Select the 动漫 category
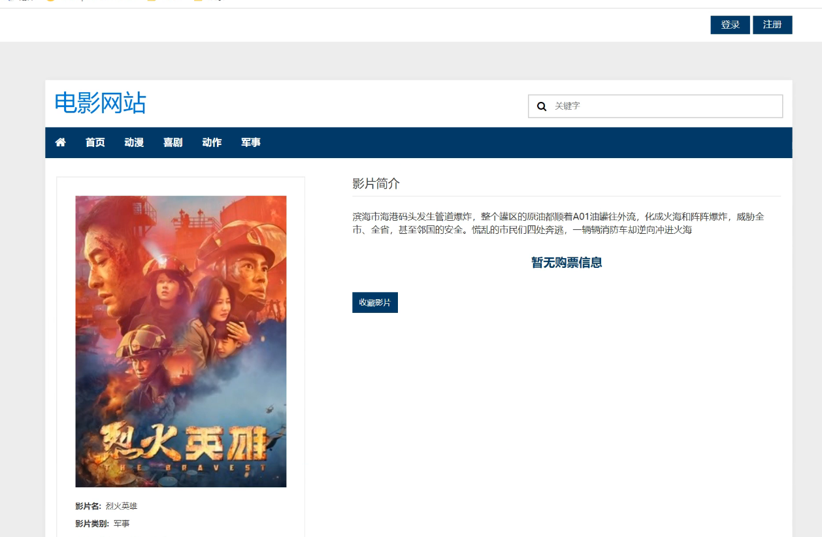Screen dimensions: 822x537 pyautogui.click(x=134, y=142)
